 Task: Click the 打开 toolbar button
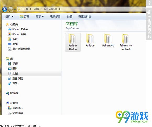[x=24, y=17]
